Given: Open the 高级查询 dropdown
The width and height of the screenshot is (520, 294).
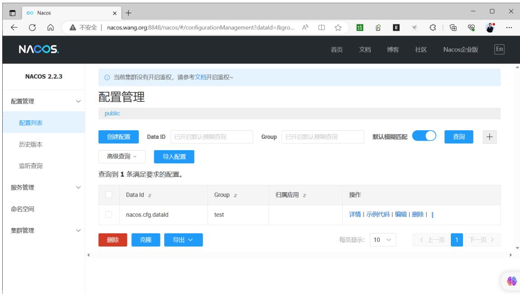Looking at the screenshot, I should [122, 156].
